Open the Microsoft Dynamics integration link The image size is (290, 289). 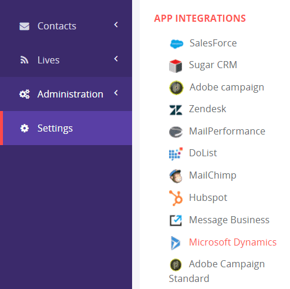[232, 242]
